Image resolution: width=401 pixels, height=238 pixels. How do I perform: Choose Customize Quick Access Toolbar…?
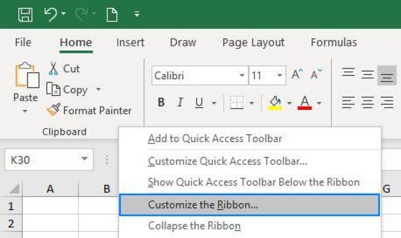[x=227, y=161]
